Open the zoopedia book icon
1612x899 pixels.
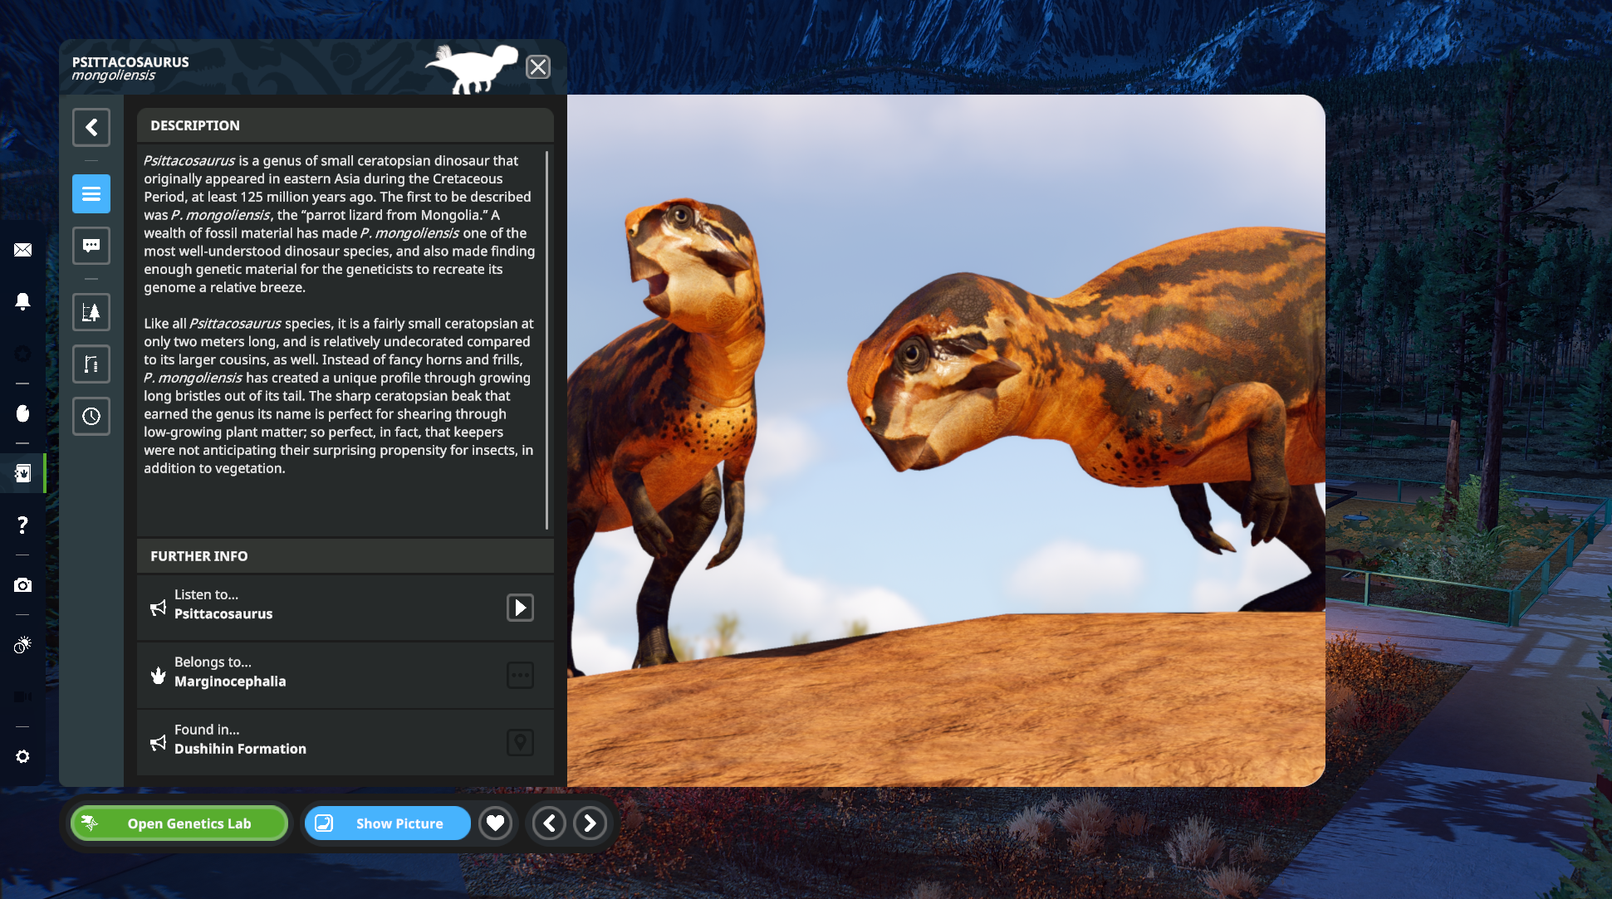[x=22, y=473]
